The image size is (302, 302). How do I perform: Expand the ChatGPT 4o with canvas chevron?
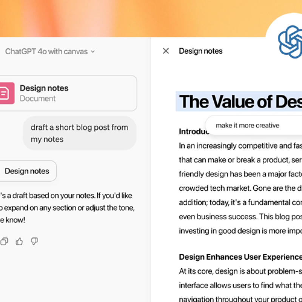[93, 52]
